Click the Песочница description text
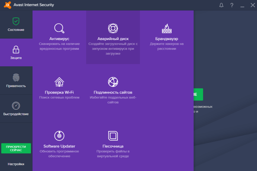The width and height of the screenshot is (257, 171). point(113,154)
